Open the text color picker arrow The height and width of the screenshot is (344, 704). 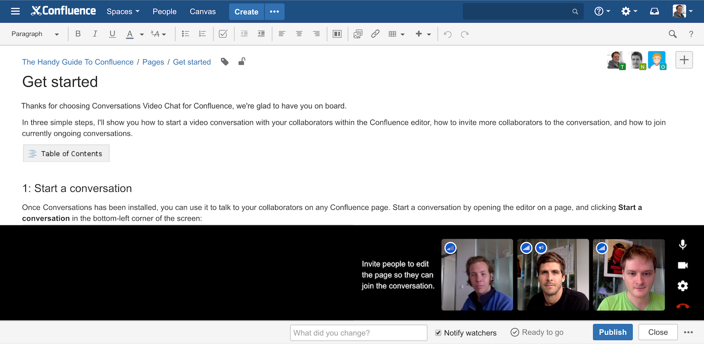click(142, 34)
